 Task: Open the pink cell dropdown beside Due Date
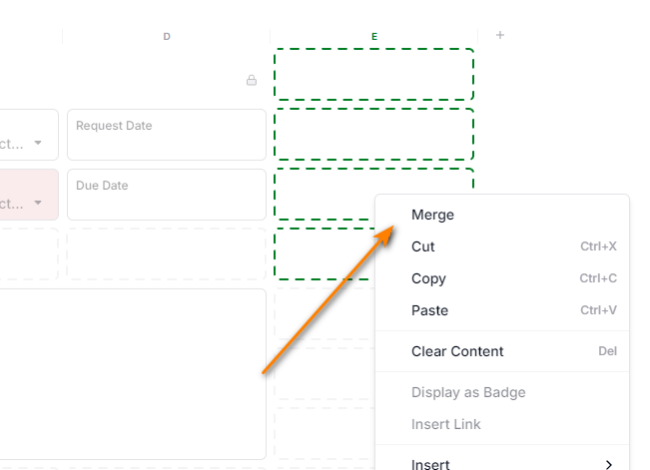click(x=38, y=203)
